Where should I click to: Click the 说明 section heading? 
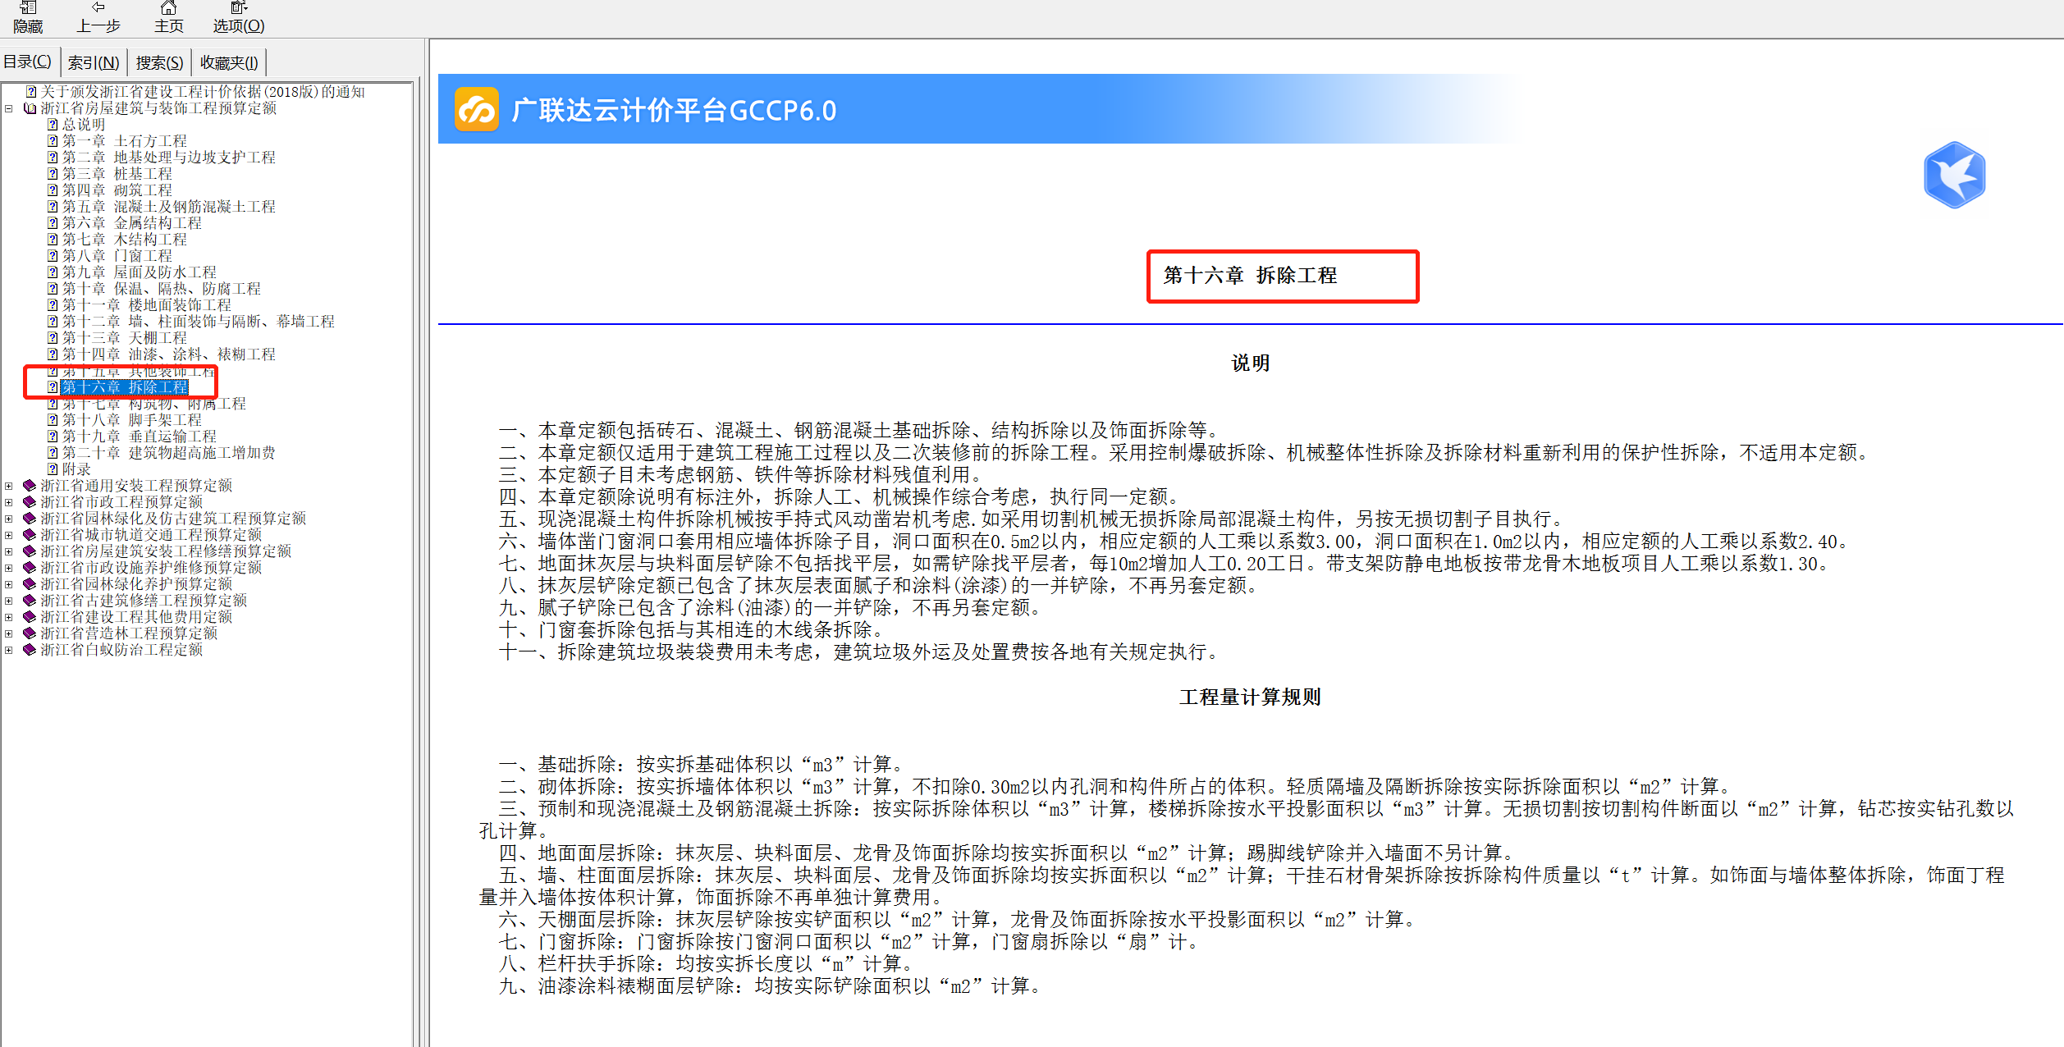pos(1250,363)
